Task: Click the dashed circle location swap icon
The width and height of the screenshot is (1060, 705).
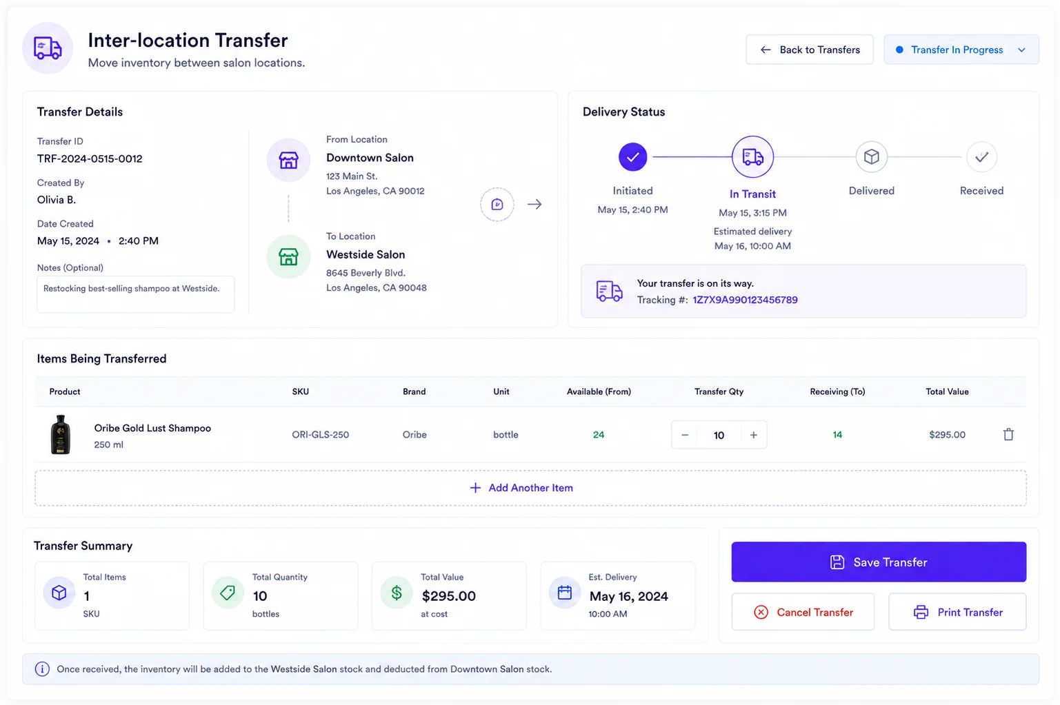Action: [x=497, y=205]
